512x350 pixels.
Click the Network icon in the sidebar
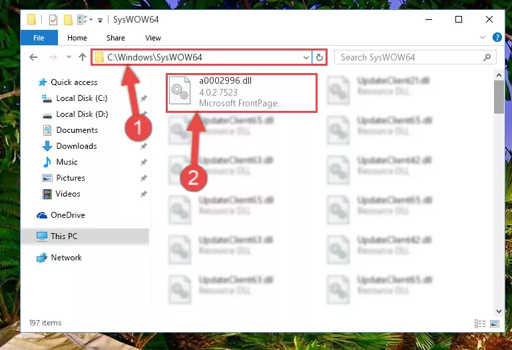coord(42,258)
